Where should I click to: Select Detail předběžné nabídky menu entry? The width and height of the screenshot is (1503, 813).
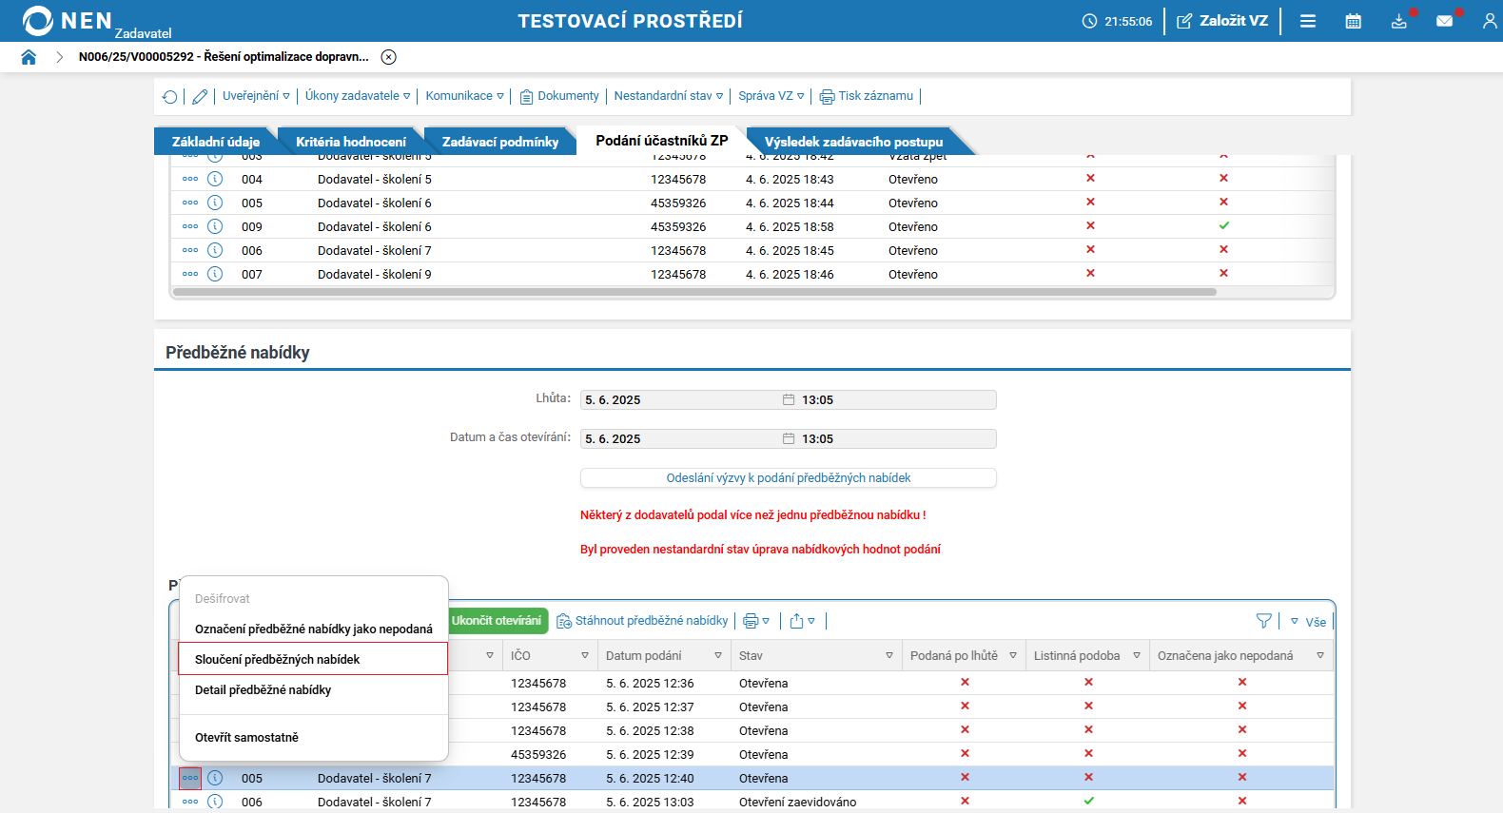click(313, 690)
